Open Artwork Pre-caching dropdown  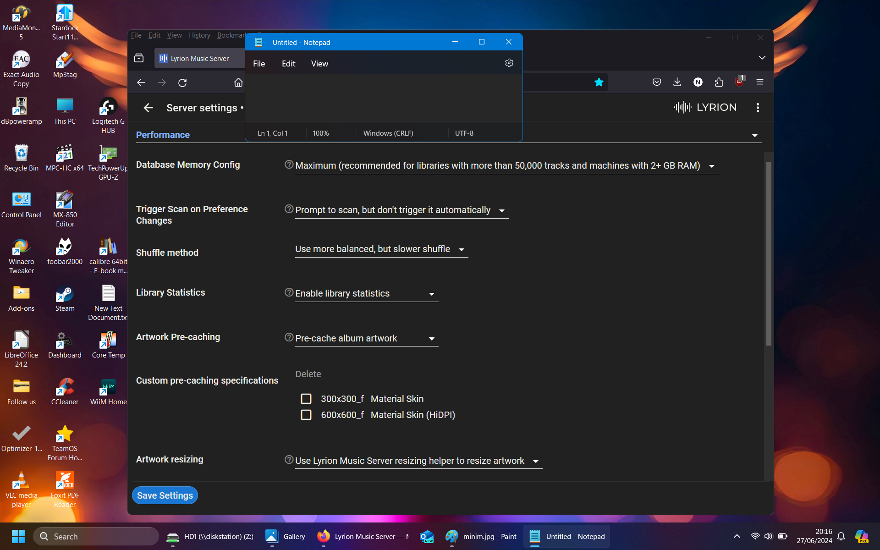click(367, 338)
